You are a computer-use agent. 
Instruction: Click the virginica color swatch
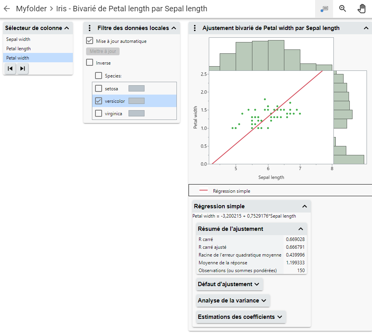[x=136, y=113]
